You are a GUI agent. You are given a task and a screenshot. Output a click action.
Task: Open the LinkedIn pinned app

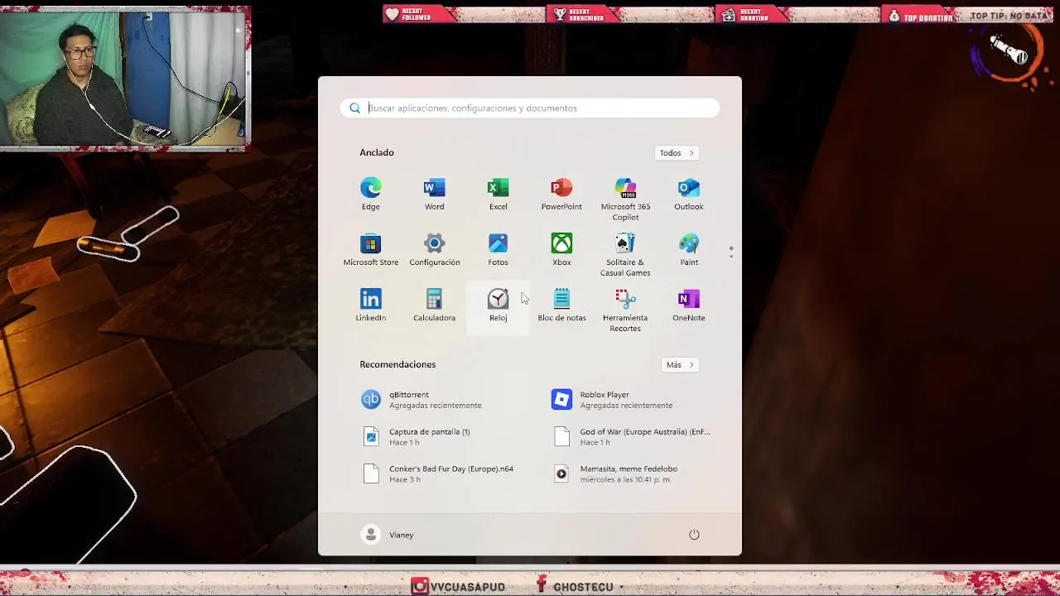pos(370,305)
